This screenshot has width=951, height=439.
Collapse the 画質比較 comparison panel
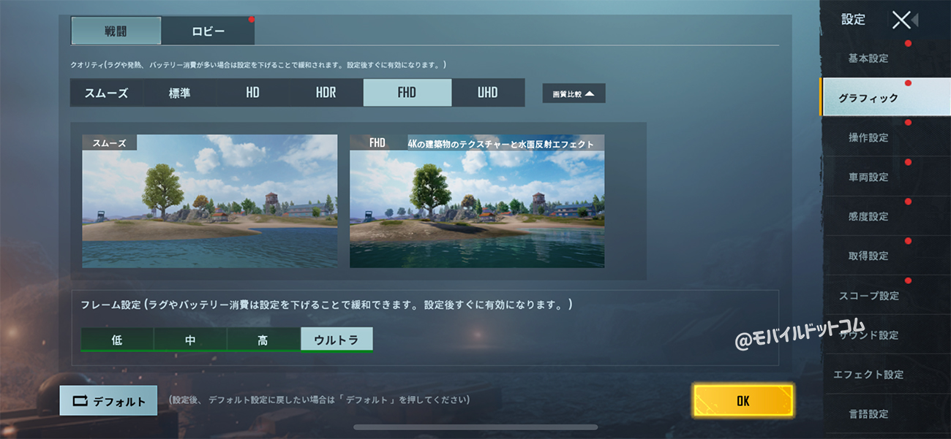[574, 93]
